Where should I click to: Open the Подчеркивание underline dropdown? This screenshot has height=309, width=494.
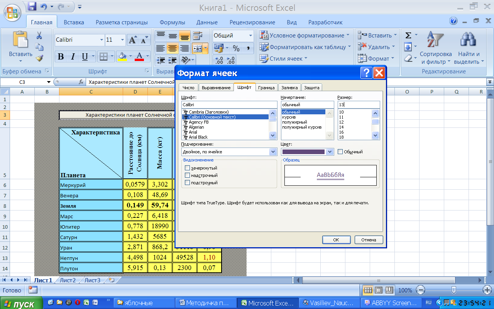click(273, 152)
